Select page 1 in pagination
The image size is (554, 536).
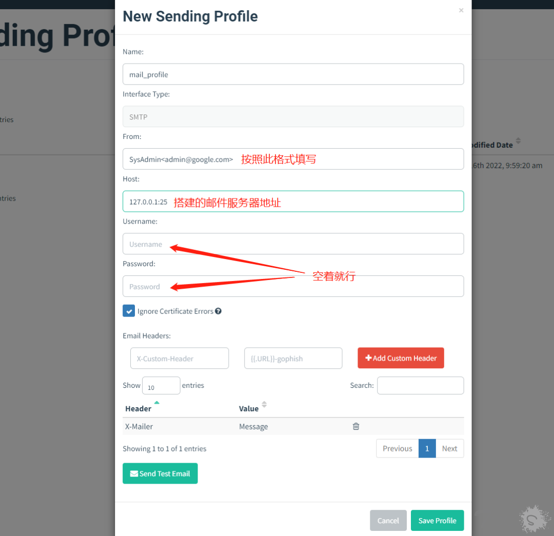[x=427, y=448]
